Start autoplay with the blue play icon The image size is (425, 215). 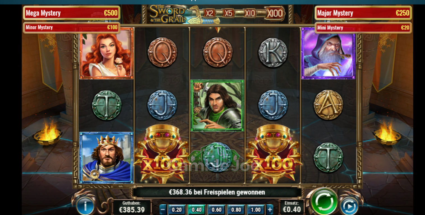pyautogui.click(x=349, y=207)
